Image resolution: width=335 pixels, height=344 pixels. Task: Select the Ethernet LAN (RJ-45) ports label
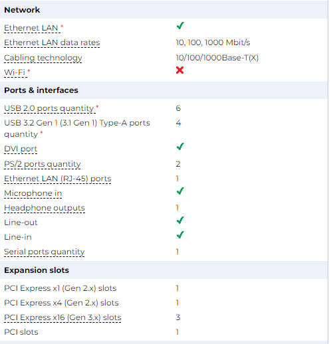coord(58,179)
